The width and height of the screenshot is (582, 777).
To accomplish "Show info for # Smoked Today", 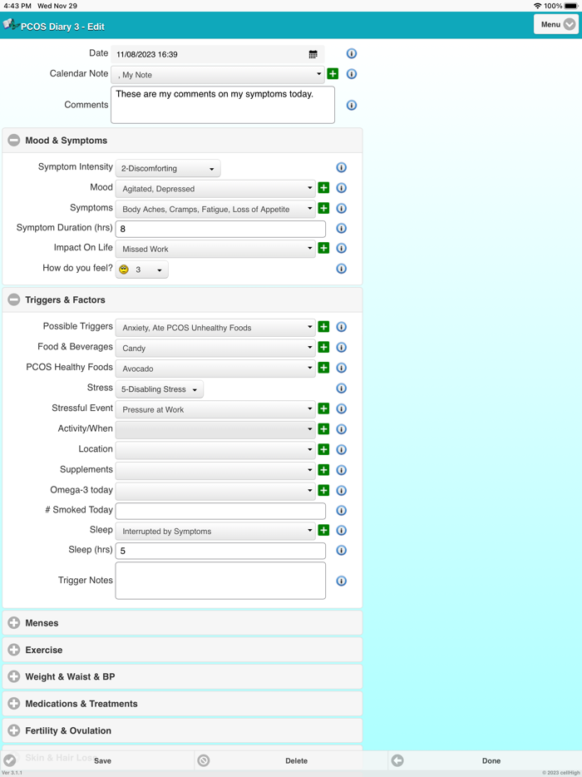I will tap(341, 511).
